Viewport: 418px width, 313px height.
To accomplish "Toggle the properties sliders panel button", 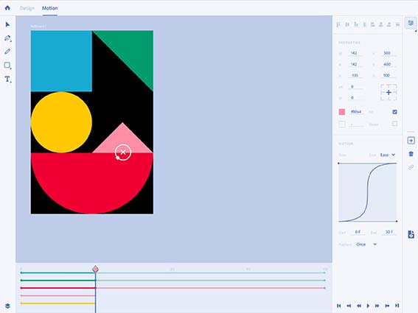I will tap(411, 23).
